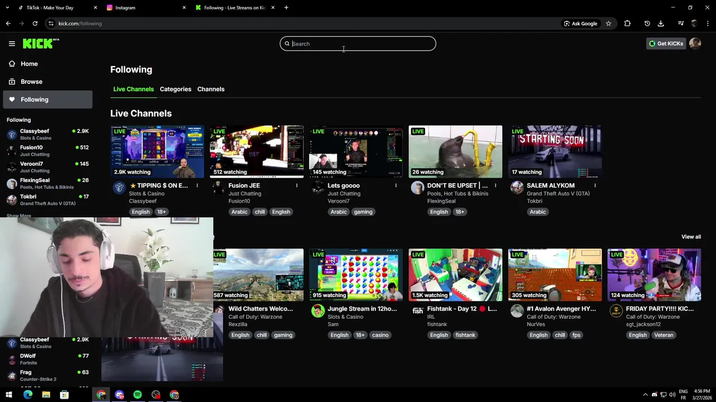The width and height of the screenshot is (716, 402).
Task: Open the browser extensions puzzle icon
Action: [627, 23]
